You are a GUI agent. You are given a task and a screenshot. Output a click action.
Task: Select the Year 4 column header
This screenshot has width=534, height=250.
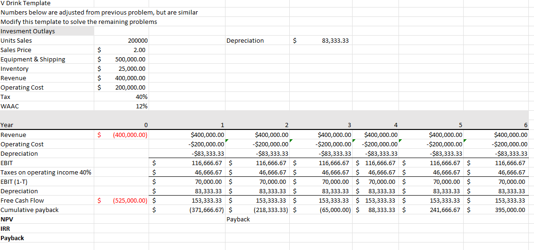(x=395, y=125)
